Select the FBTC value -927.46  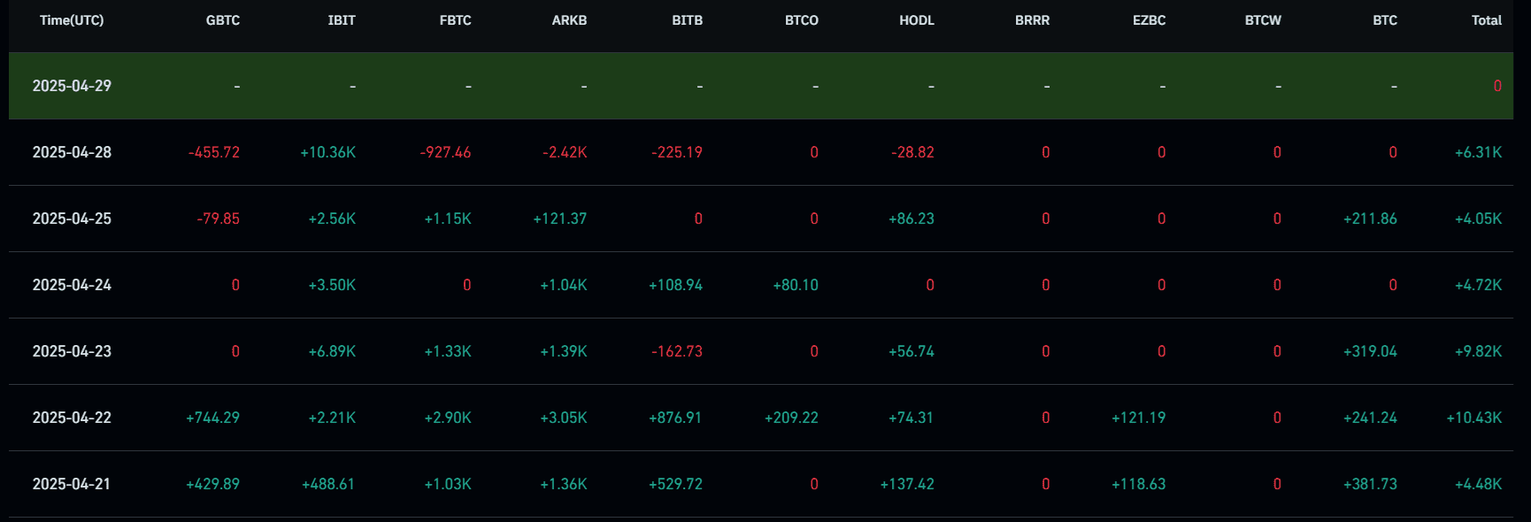[445, 152]
